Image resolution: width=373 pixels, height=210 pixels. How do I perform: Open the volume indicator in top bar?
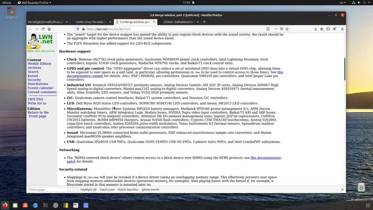(359, 2)
